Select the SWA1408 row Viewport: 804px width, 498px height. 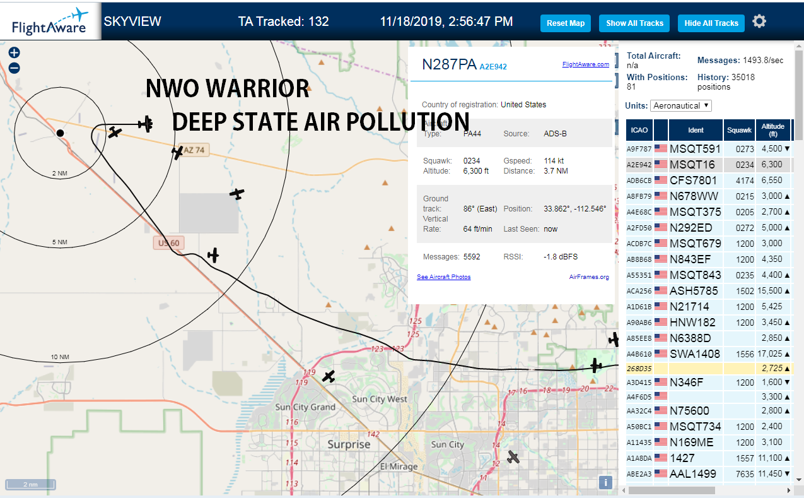coord(709,354)
